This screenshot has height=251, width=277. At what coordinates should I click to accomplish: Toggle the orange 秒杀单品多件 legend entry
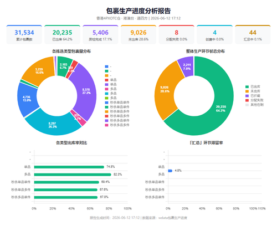tap(117, 111)
